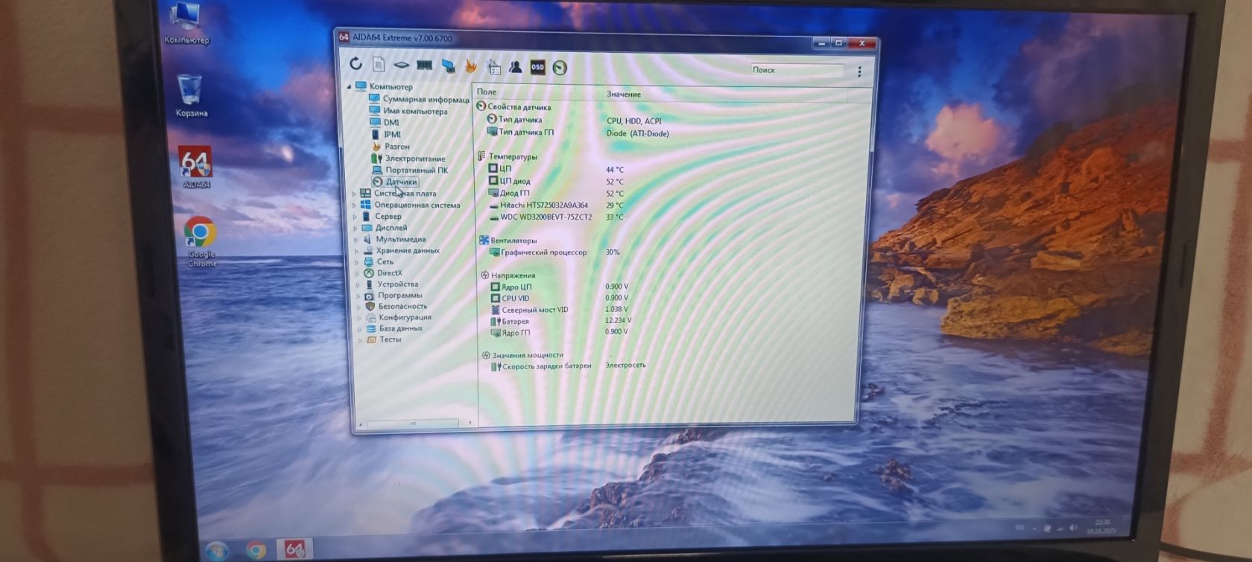Click the user profile toolbar icon
The width and height of the screenshot is (1252, 562).
[515, 67]
